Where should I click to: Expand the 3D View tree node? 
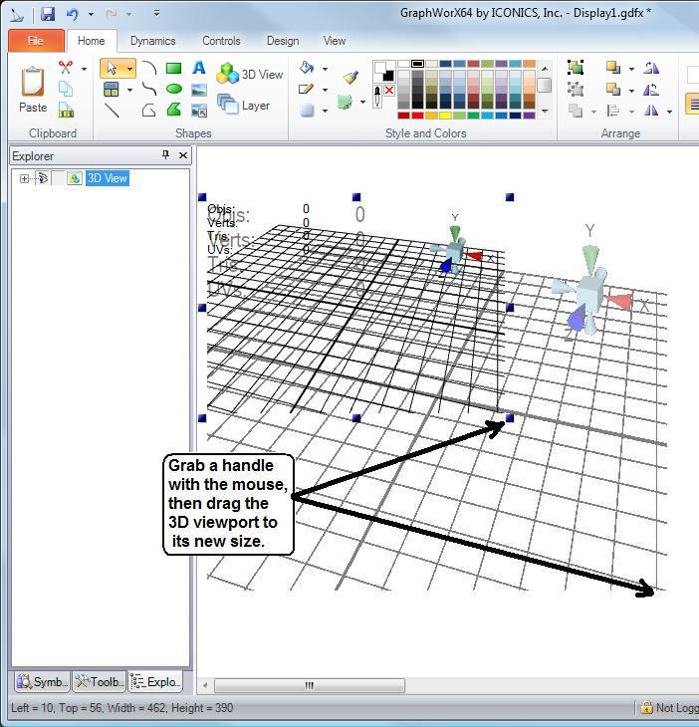(x=24, y=178)
